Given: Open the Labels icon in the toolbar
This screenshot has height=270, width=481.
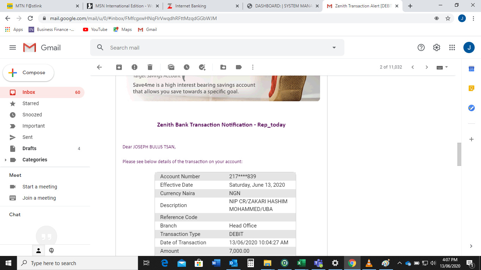Looking at the screenshot, I should pyautogui.click(x=239, y=67).
